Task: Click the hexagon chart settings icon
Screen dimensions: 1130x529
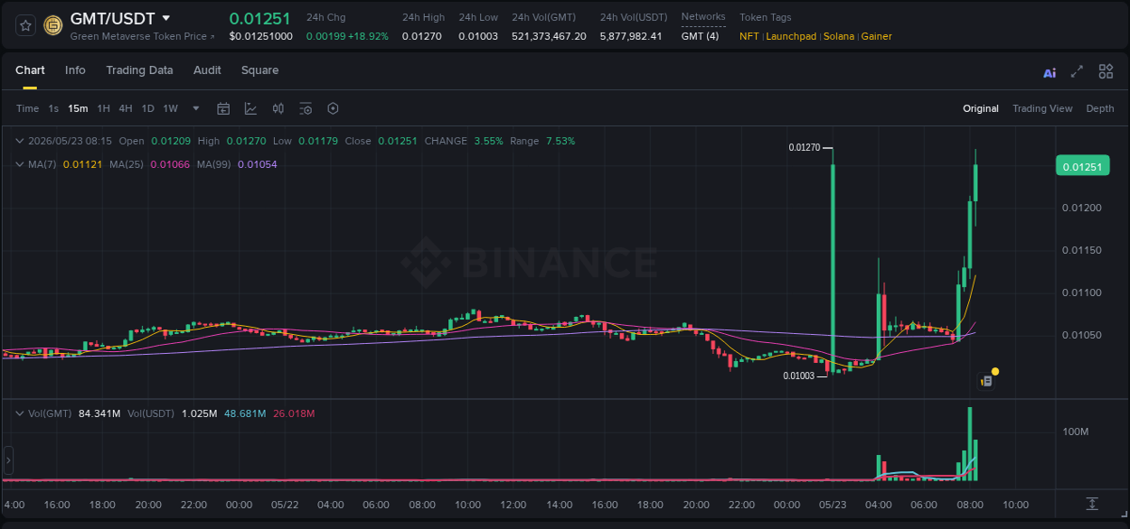Action: tap(333, 108)
